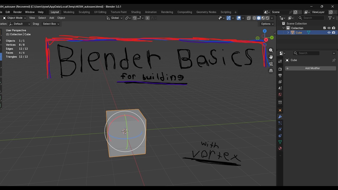Switch to the UV Editing workspace tab
Viewport: 338px width, 190px height.
point(100,12)
